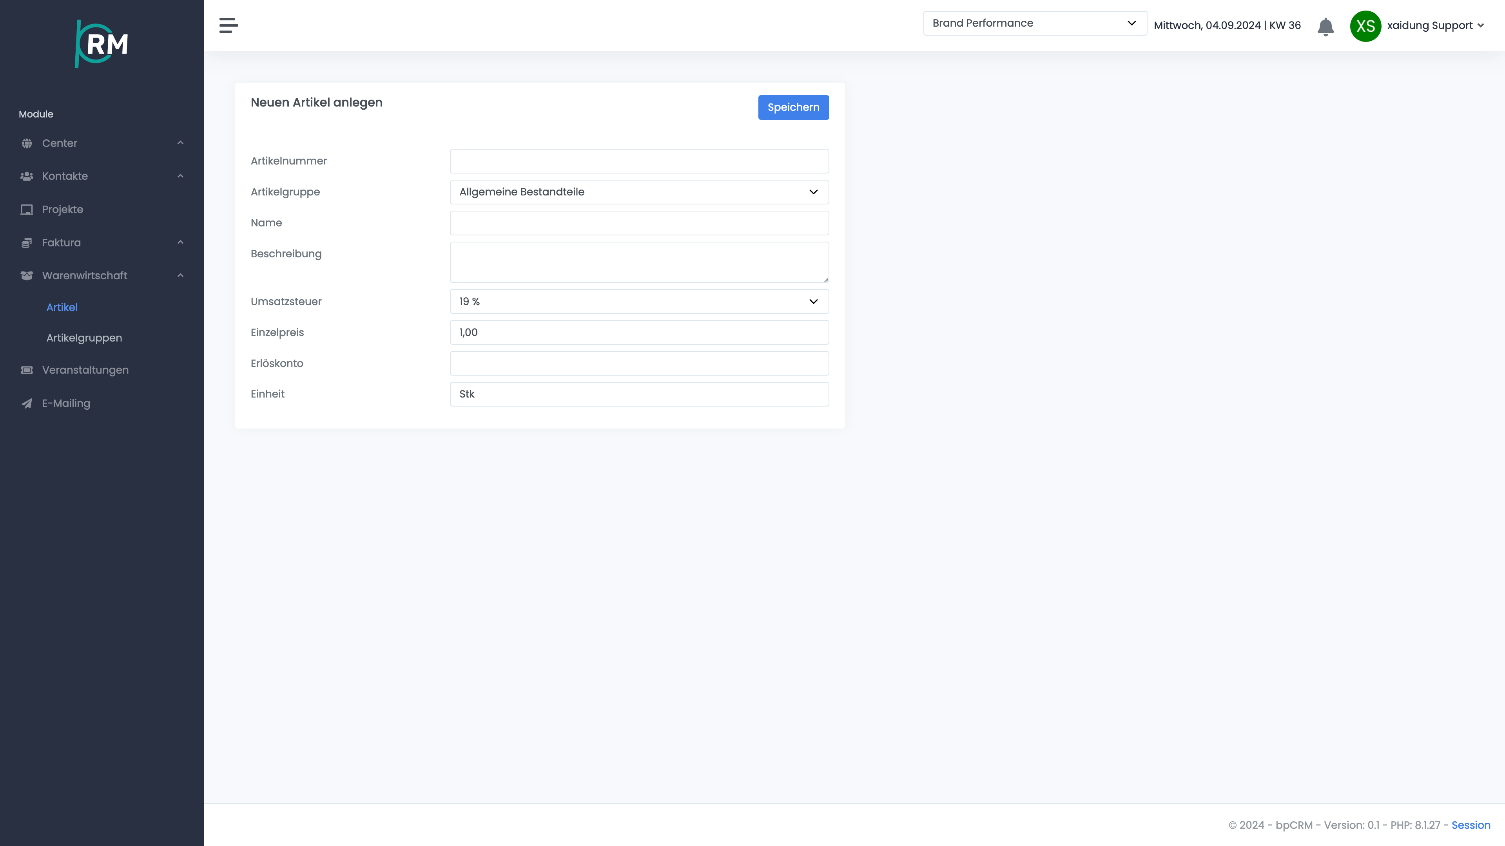Focus the Artikelnummer input field
The height and width of the screenshot is (846, 1505).
[x=639, y=161]
